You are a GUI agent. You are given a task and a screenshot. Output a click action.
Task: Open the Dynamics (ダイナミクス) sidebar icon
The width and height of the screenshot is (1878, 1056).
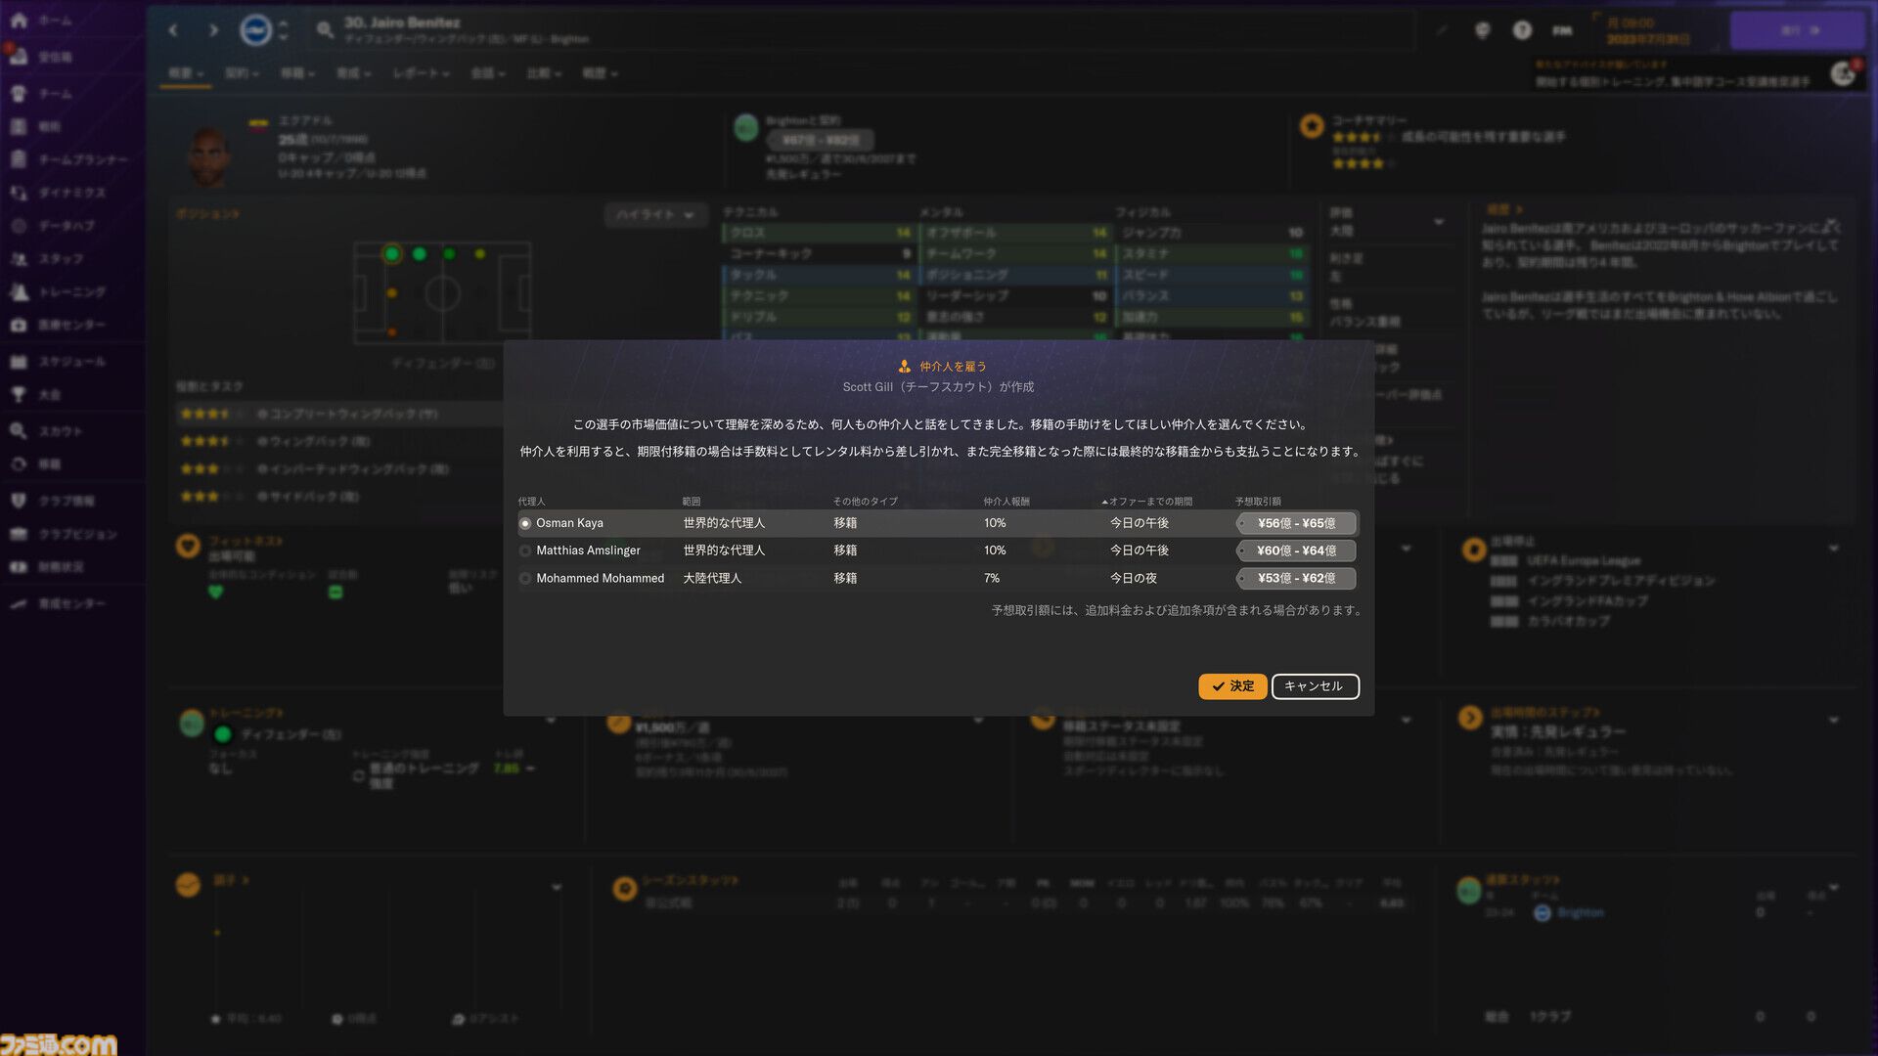[x=19, y=193]
